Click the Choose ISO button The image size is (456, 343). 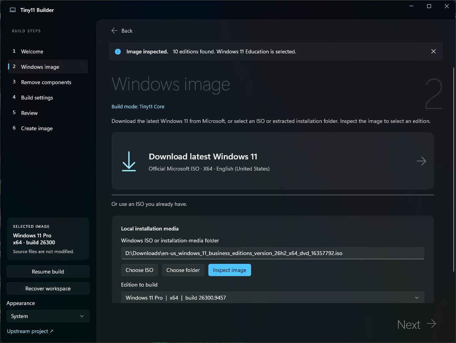pos(139,270)
